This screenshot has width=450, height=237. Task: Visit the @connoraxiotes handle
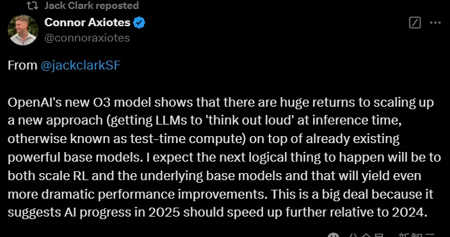pos(87,38)
